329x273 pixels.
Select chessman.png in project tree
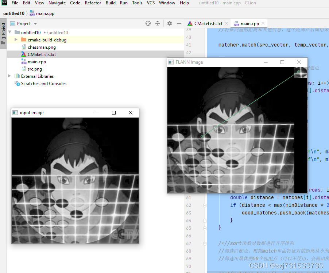point(42,47)
